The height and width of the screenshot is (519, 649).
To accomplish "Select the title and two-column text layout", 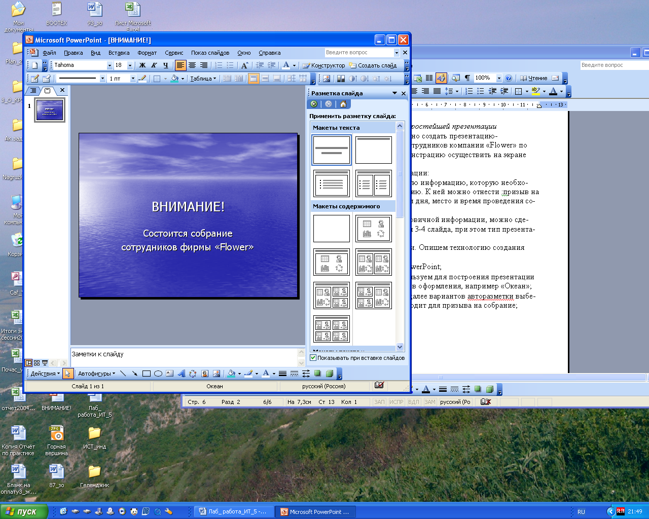I will pyautogui.click(x=374, y=183).
